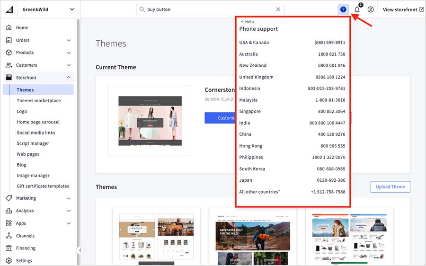This screenshot has width=426, height=266.
Task: Expand the Marketing menu chevron
Action: [x=69, y=198]
